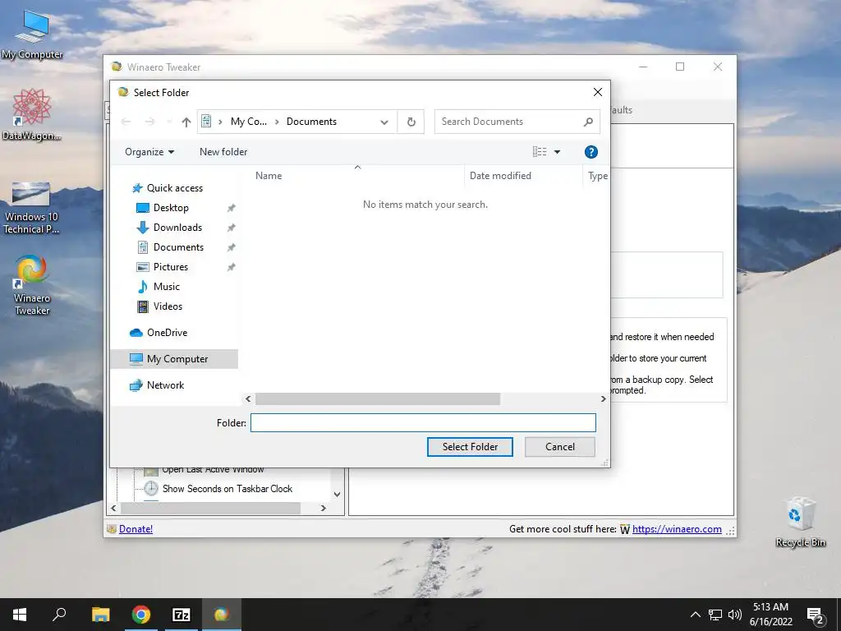
Task: Click file list horizontal scrollbar thumb
Action: [378, 398]
